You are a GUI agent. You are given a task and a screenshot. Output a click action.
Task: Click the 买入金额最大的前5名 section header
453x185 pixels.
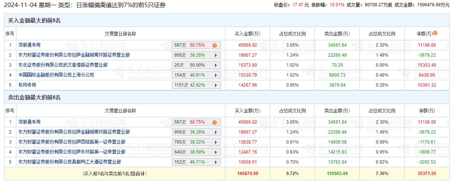click(35, 21)
